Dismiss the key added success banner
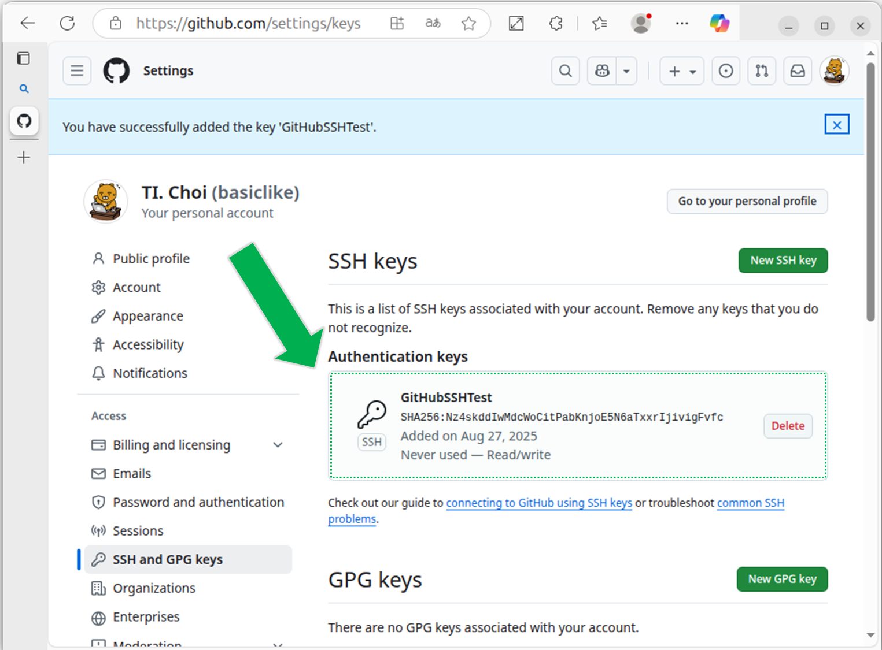The width and height of the screenshot is (882, 650). tap(837, 124)
